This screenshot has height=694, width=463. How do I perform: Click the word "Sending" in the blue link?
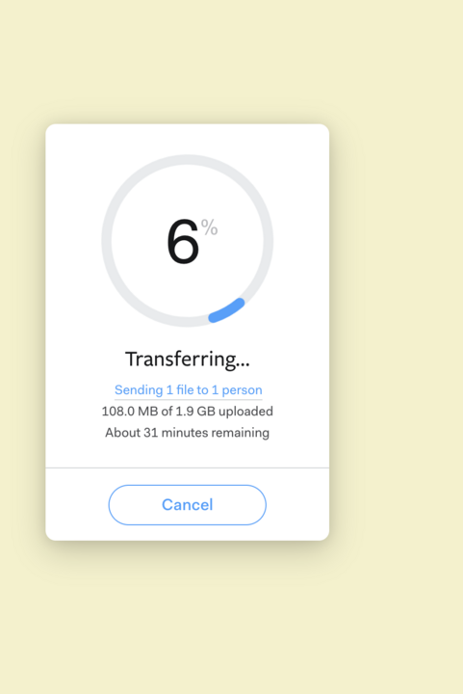tap(139, 390)
